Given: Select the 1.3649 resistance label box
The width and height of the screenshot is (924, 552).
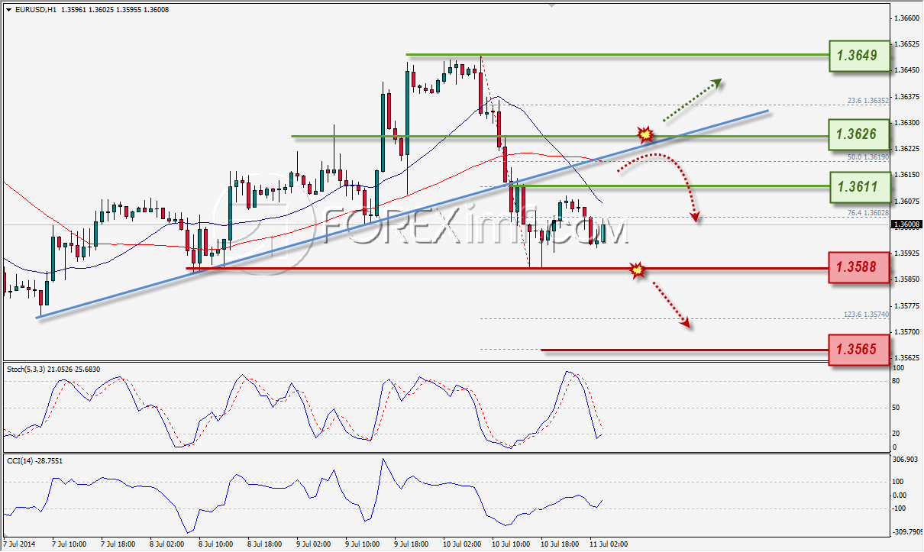Looking at the screenshot, I should point(861,56).
